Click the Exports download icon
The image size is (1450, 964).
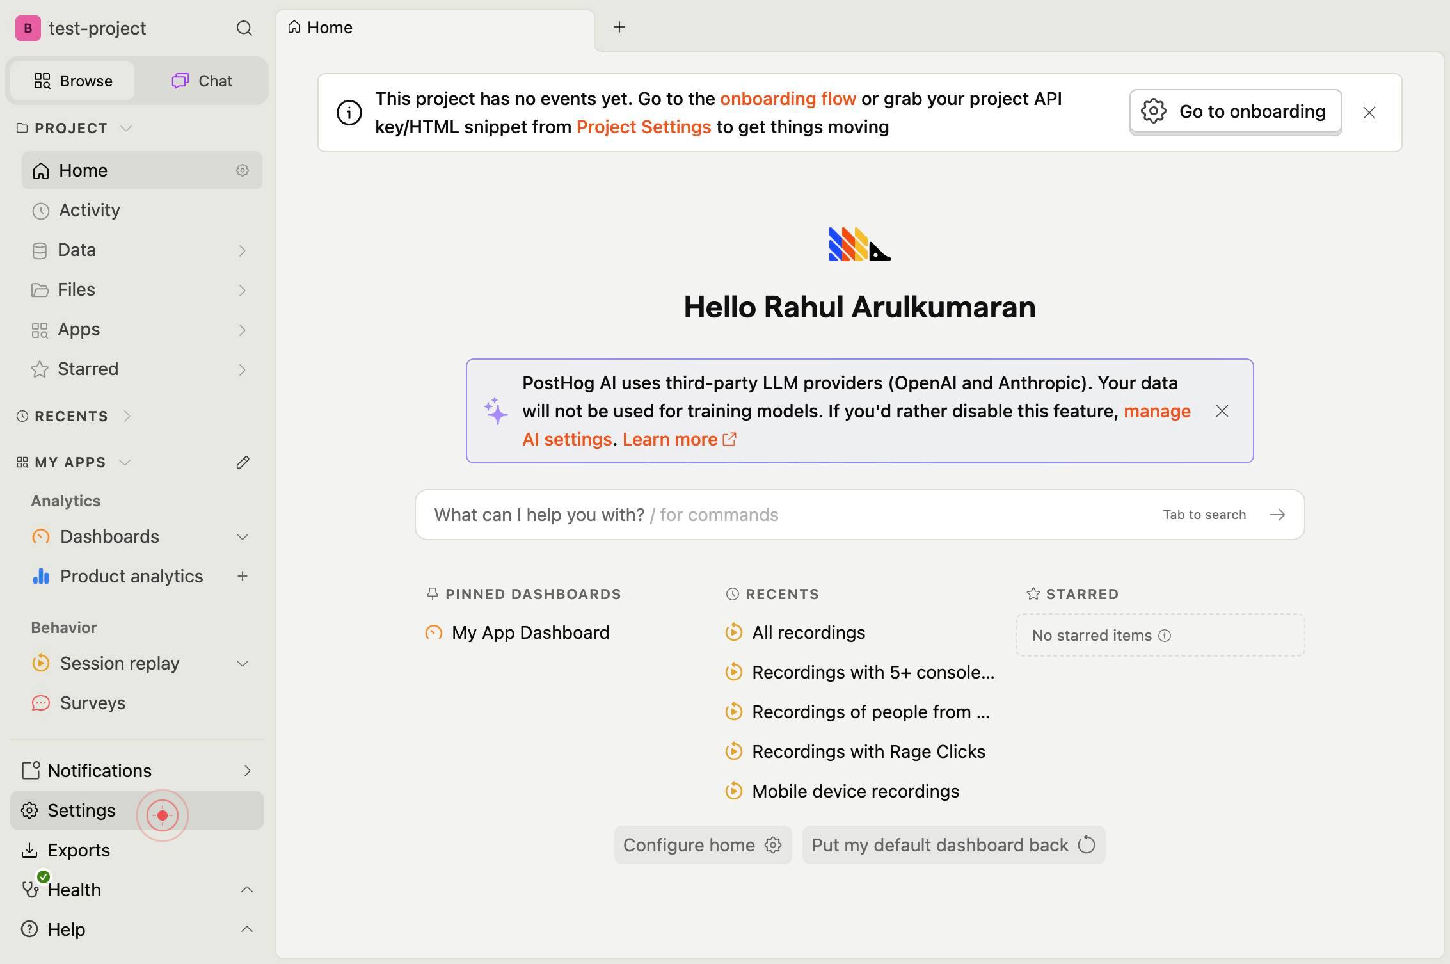point(29,850)
